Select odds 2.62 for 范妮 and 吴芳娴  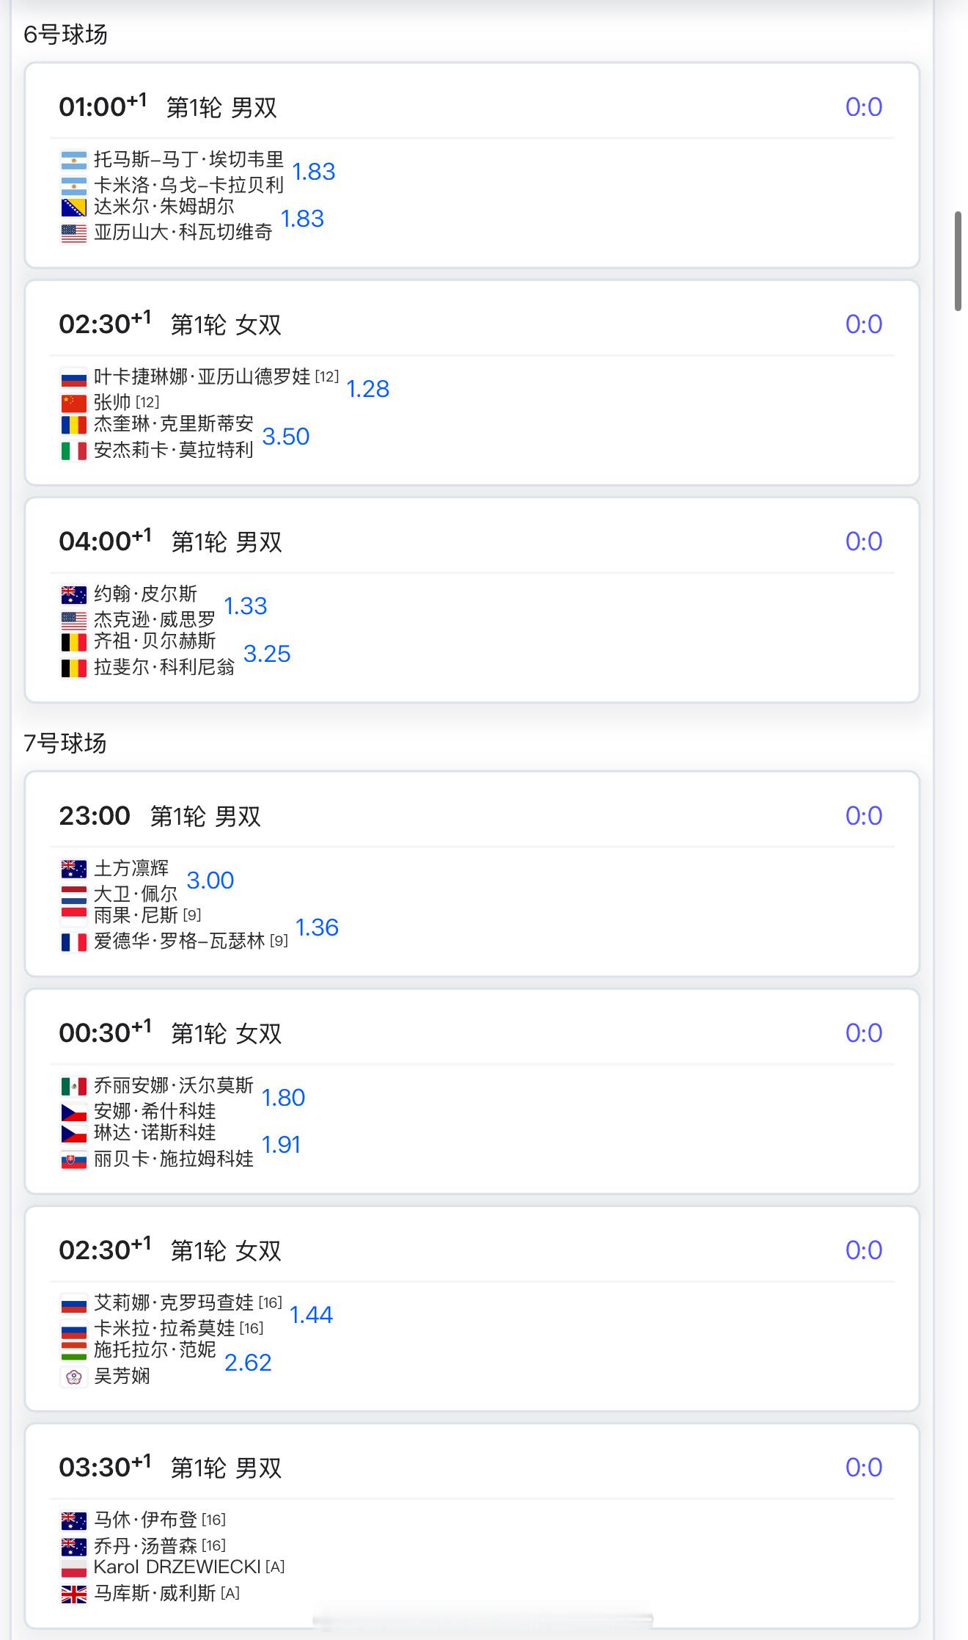tap(248, 1363)
